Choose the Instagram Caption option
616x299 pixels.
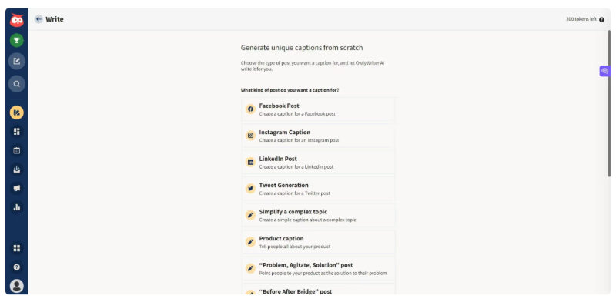point(318,136)
